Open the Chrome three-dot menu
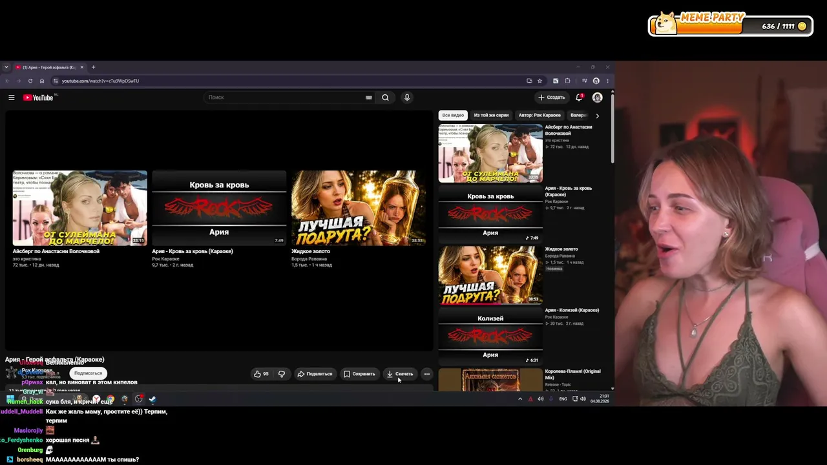Image resolution: width=827 pixels, height=465 pixels. 607,81
